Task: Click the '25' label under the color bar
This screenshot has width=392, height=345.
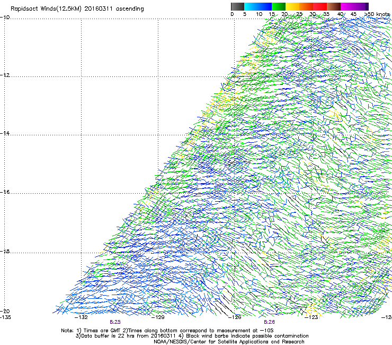Action: [x=299, y=14]
